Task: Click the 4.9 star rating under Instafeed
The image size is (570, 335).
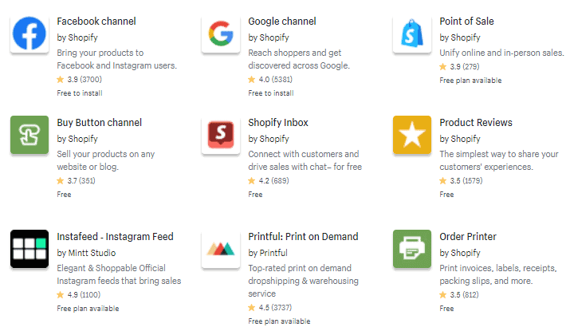Action: pos(78,294)
